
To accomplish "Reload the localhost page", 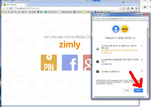I will [x=11, y=8].
